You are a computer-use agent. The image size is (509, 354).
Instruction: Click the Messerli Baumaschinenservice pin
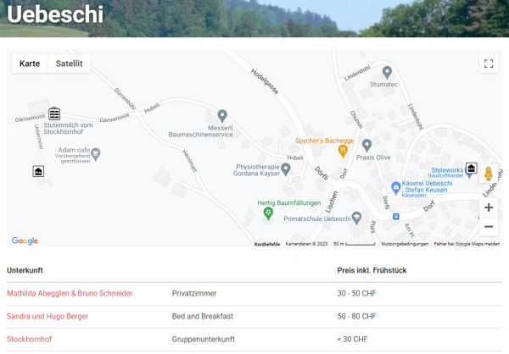coord(222,115)
